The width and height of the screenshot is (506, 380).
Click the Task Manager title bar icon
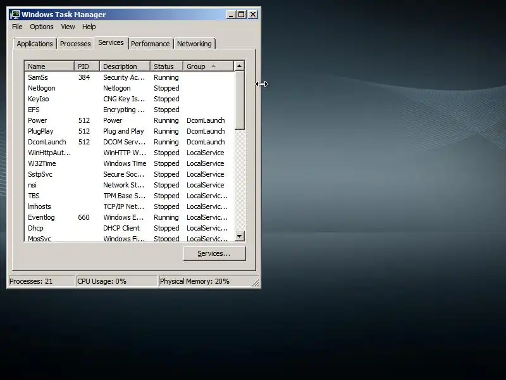click(x=15, y=15)
